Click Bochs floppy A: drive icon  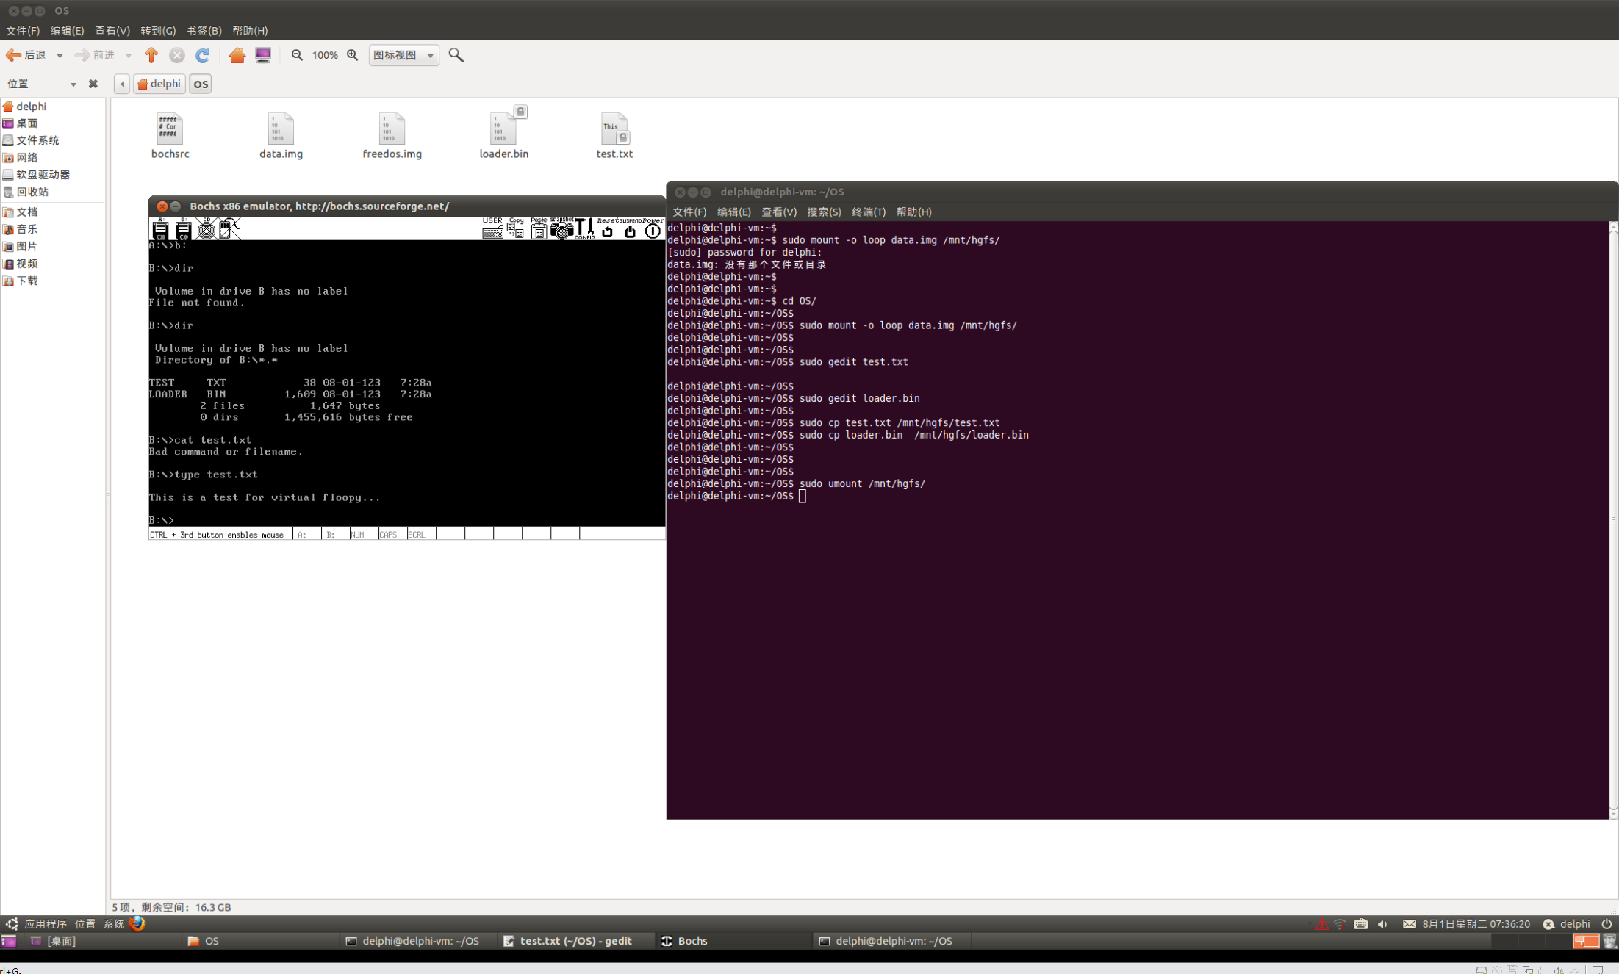click(160, 229)
